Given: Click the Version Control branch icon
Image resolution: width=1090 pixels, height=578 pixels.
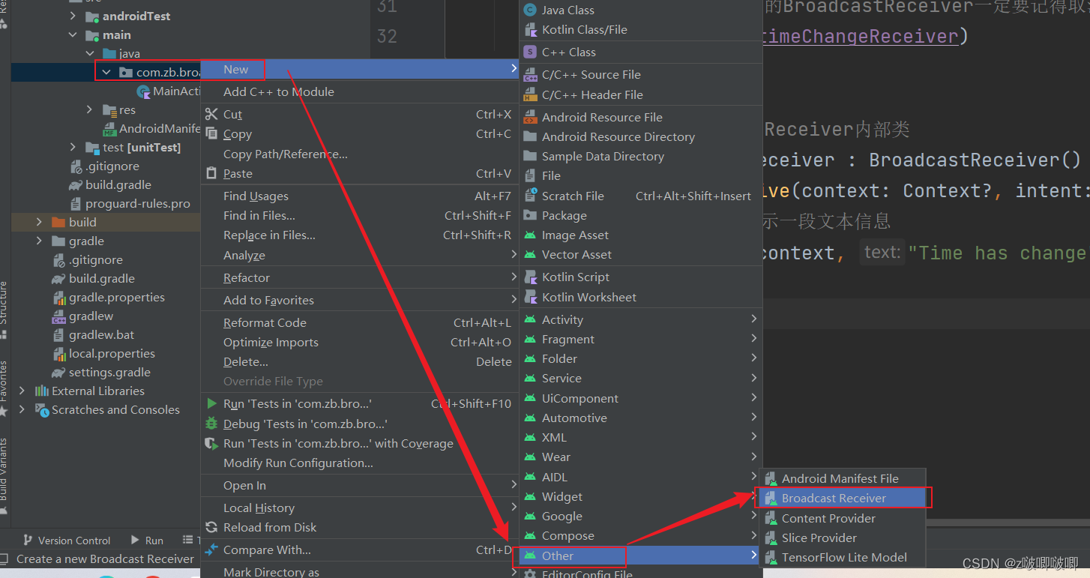Looking at the screenshot, I should 28,540.
